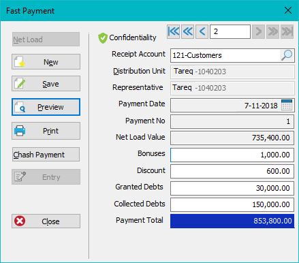Screen dimensions: 299x263
Task: Click the Distribution Unit label
Action: click(x=139, y=71)
